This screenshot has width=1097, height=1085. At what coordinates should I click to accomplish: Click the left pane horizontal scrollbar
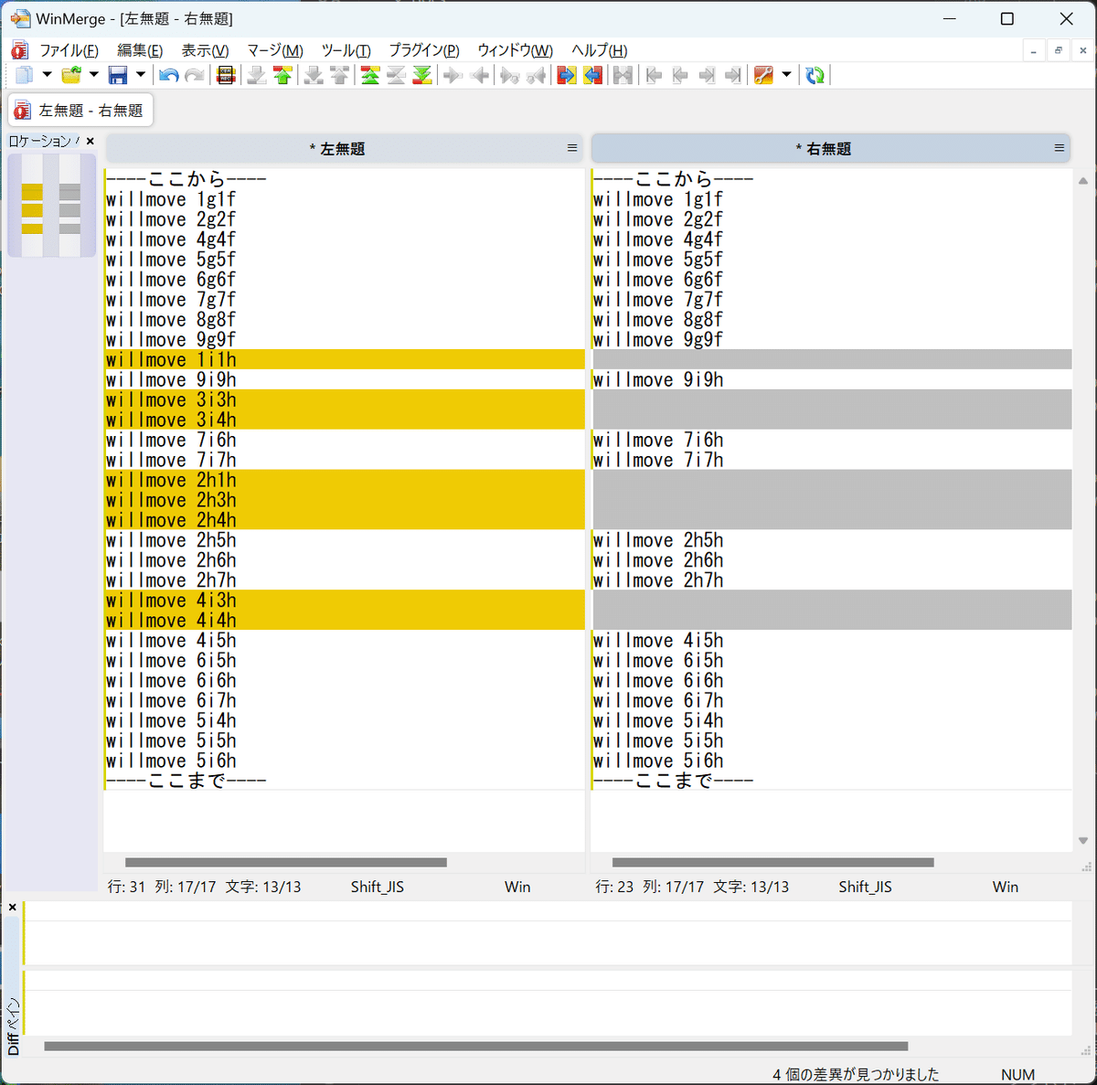pos(286,862)
